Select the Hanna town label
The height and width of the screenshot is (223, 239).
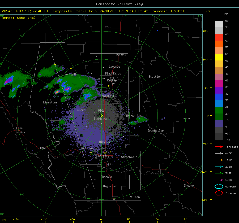click(x=186, y=118)
